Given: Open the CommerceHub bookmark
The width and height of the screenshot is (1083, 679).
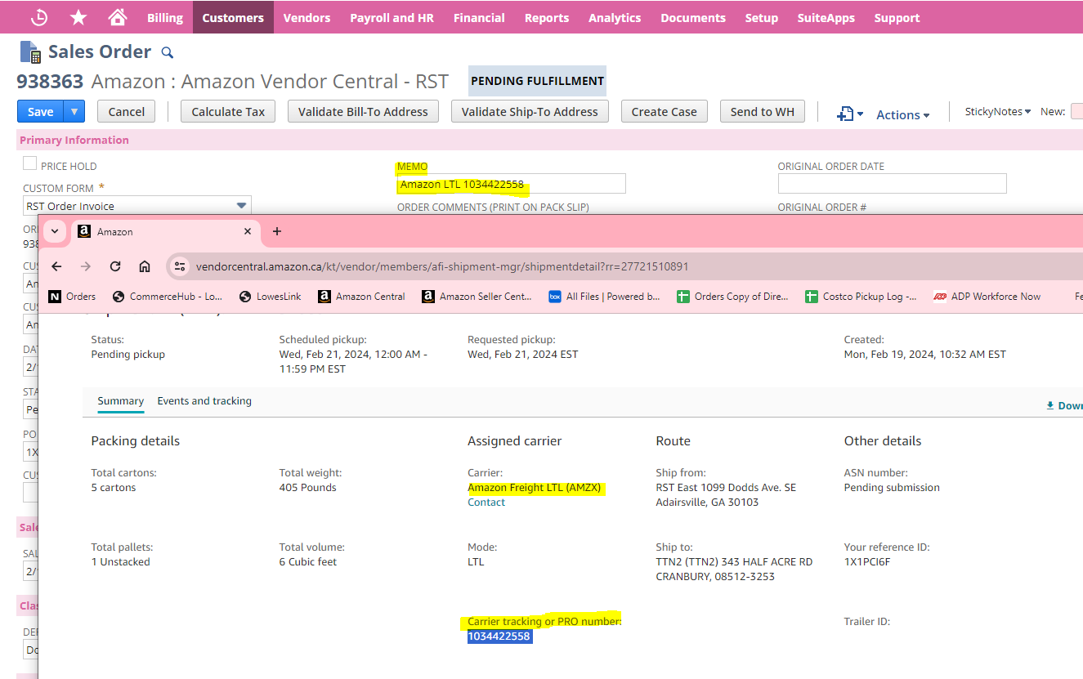Looking at the screenshot, I should click(x=168, y=297).
